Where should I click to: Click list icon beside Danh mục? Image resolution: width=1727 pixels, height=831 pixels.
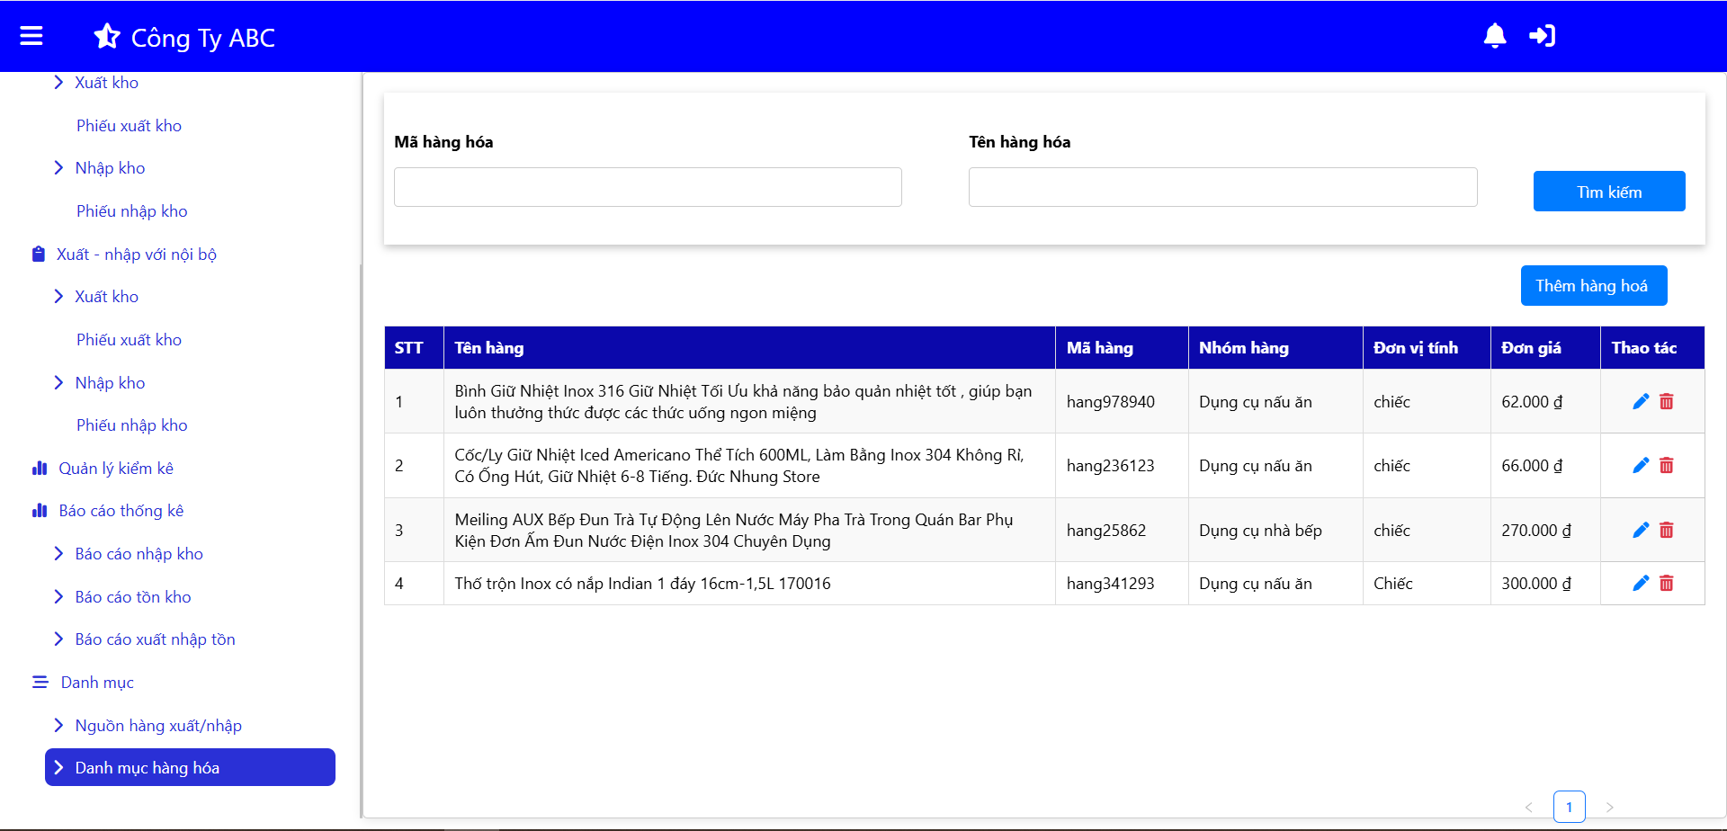tap(40, 683)
